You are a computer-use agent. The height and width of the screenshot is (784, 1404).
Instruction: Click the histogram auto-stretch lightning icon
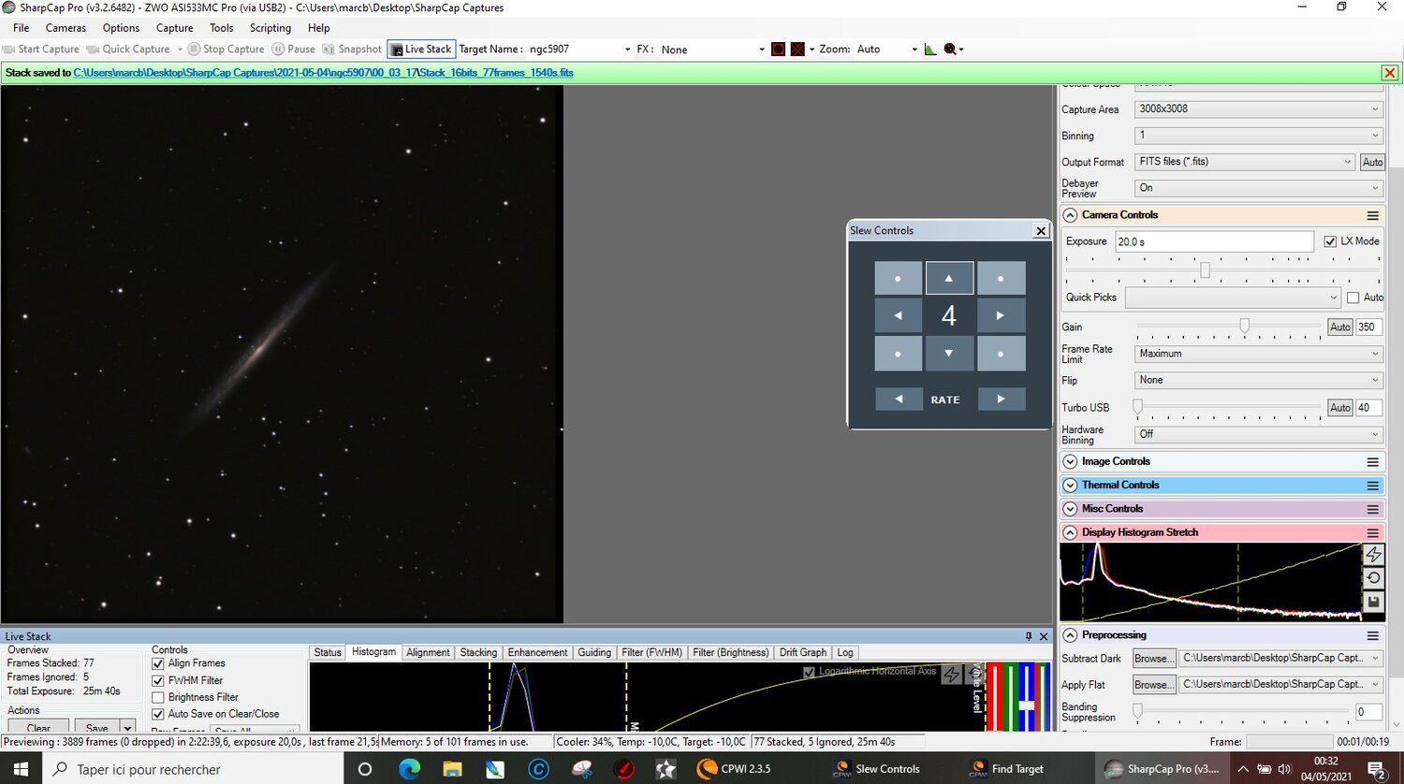pyautogui.click(x=1373, y=555)
